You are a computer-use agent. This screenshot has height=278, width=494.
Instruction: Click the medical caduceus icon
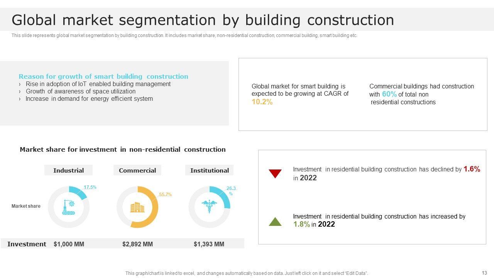[x=209, y=207]
